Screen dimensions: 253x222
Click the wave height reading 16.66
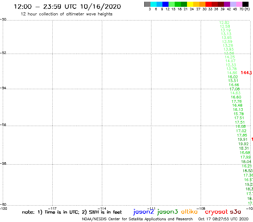[x=234, y=85]
